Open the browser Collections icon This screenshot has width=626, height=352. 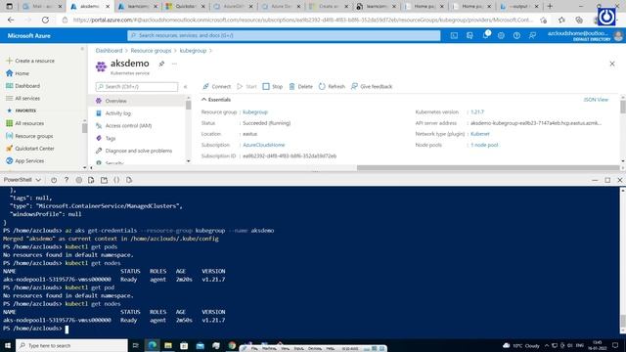click(x=579, y=20)
